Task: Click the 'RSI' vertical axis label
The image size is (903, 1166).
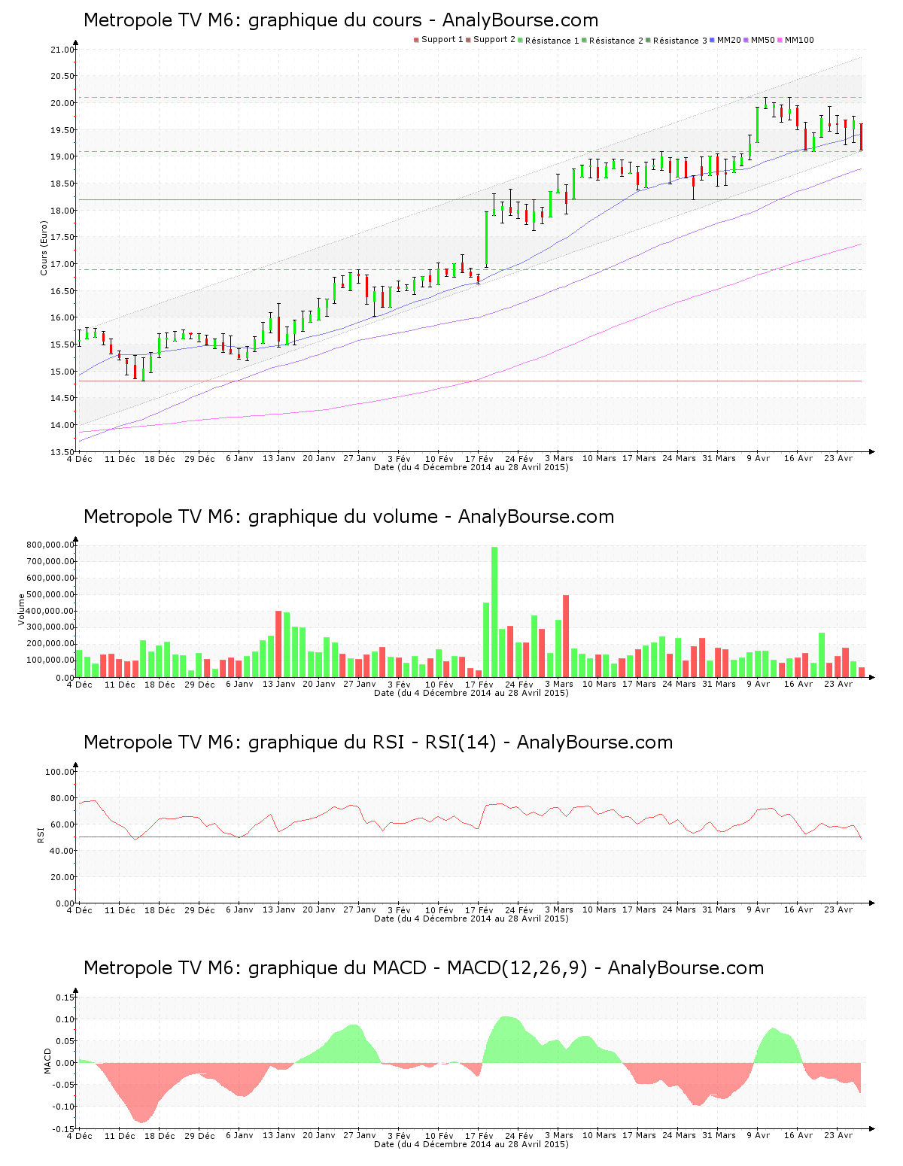Action: tap(41, 834)
